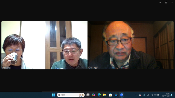Close the Zoom meeting window

172,2
